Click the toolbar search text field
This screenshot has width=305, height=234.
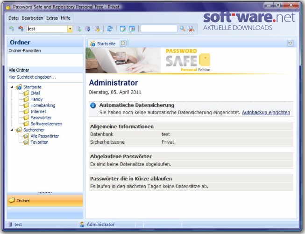point(158,29)
